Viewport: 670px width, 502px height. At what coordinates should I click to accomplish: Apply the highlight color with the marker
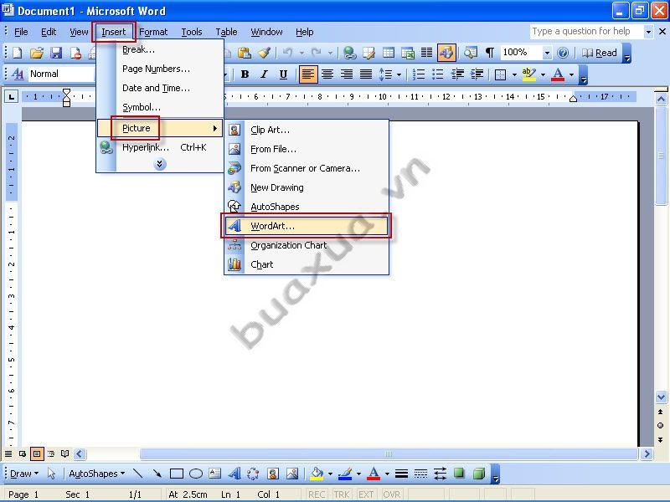click(529, 74)
